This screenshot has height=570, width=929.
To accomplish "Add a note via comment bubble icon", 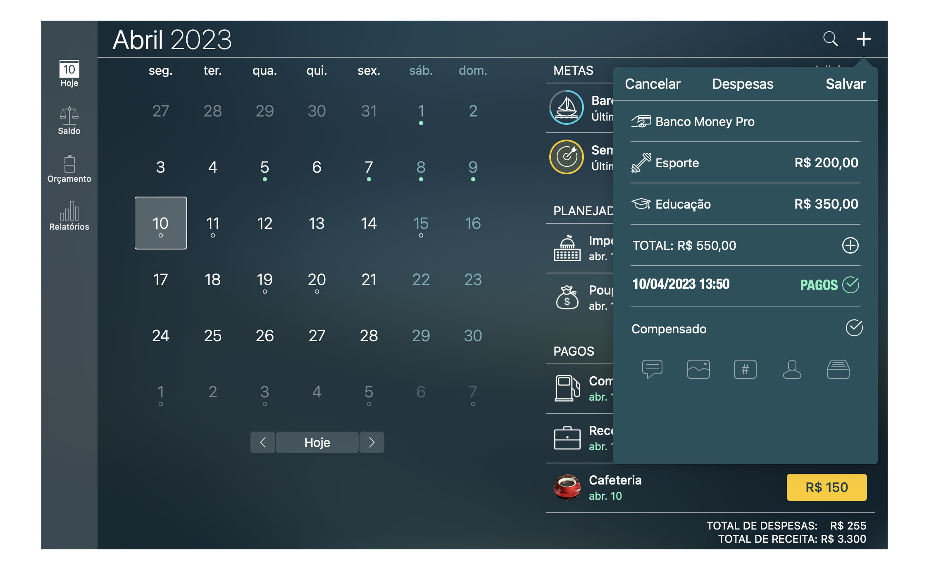I will 652,369.
